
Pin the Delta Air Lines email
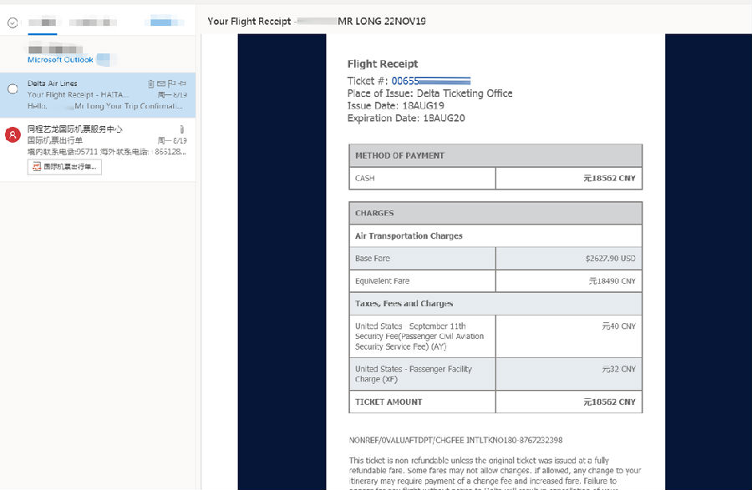click(181, 83)
